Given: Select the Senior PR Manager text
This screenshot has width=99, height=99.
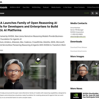Looking at the screenshot, I should click(x=77, y=30).
